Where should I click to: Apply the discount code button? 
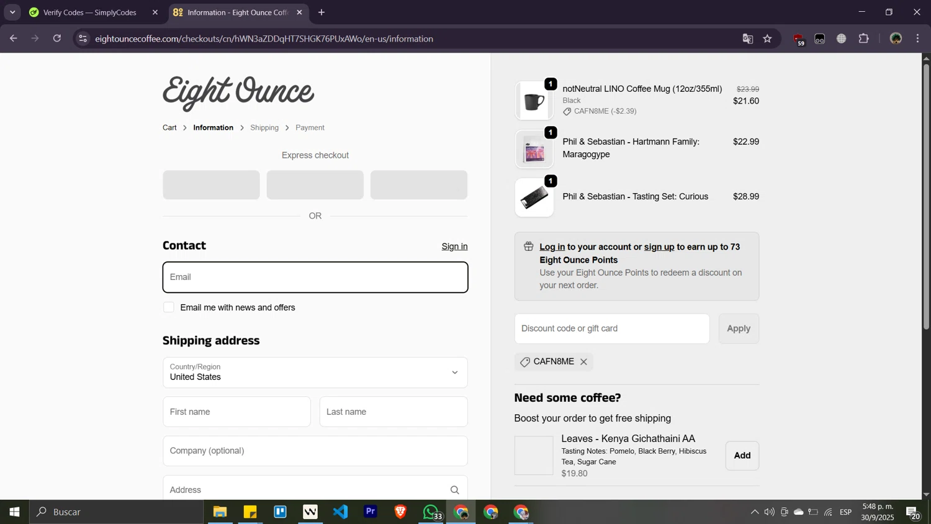click(739, 328)
